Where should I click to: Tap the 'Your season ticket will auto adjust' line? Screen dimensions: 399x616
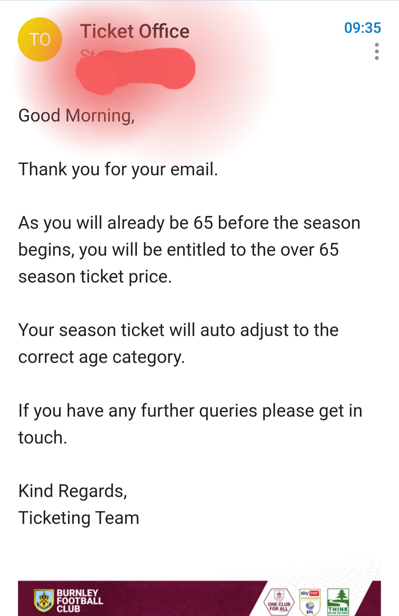pyautogui.click(x=178, y=330)
